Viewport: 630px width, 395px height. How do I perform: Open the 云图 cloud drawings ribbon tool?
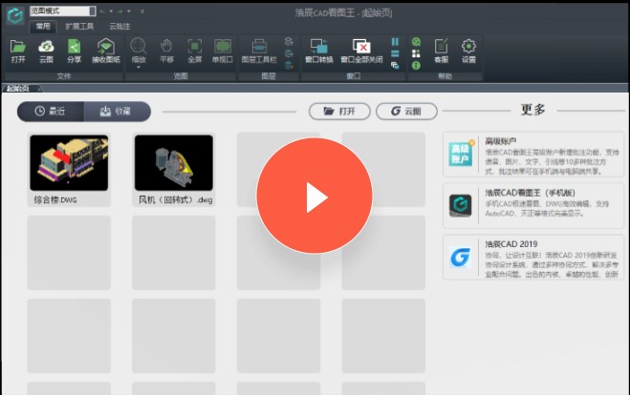[x=46, y=50]
